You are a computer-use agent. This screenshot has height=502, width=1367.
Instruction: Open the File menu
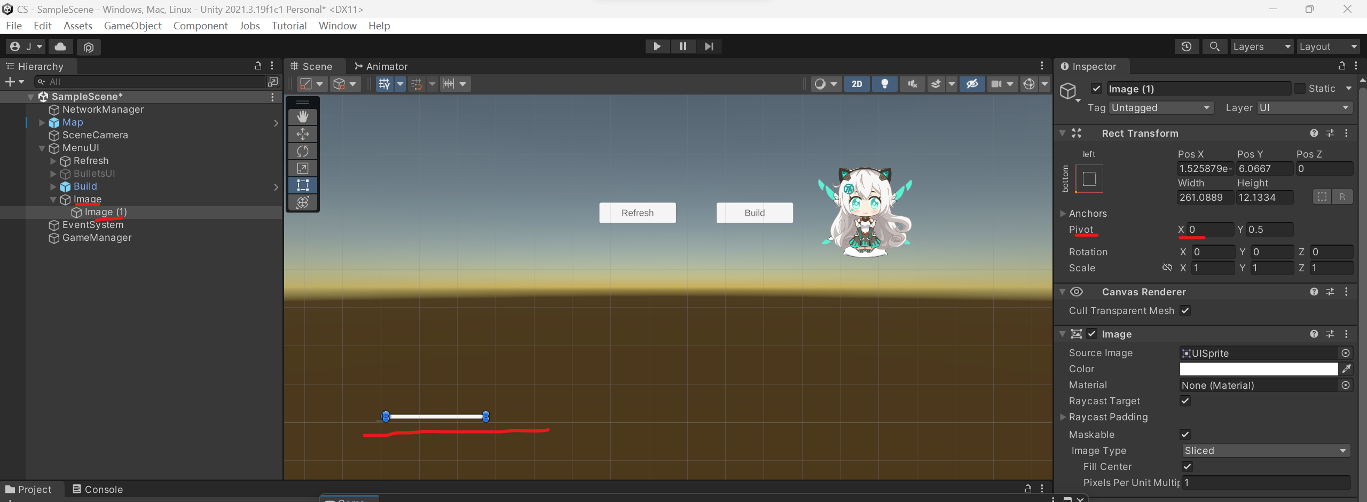tap(14, 26)
